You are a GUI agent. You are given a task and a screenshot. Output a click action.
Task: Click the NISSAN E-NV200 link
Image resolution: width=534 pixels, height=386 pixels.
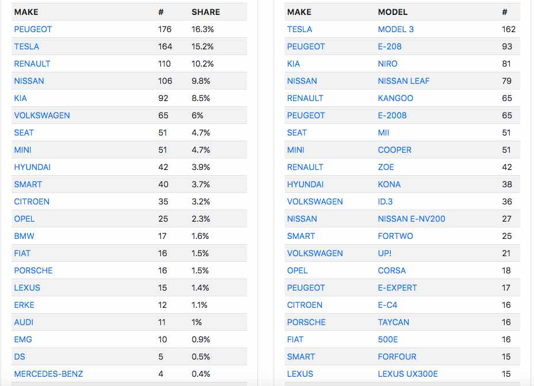[x=412, y=219]
